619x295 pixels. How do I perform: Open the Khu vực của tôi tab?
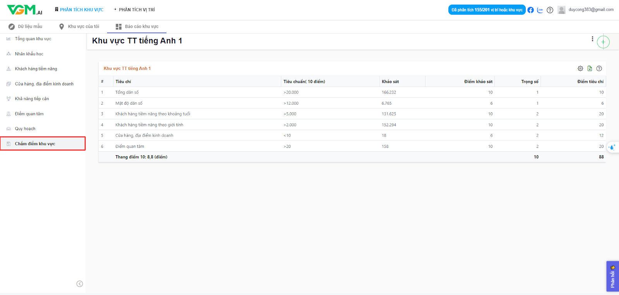pyautogui.click(x=79, y=27)
